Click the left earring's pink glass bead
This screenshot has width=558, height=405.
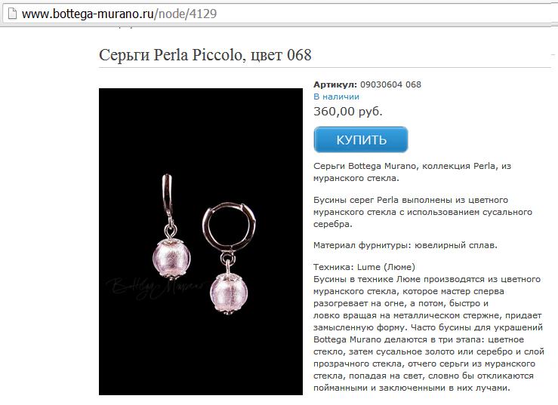coord(171,258)
